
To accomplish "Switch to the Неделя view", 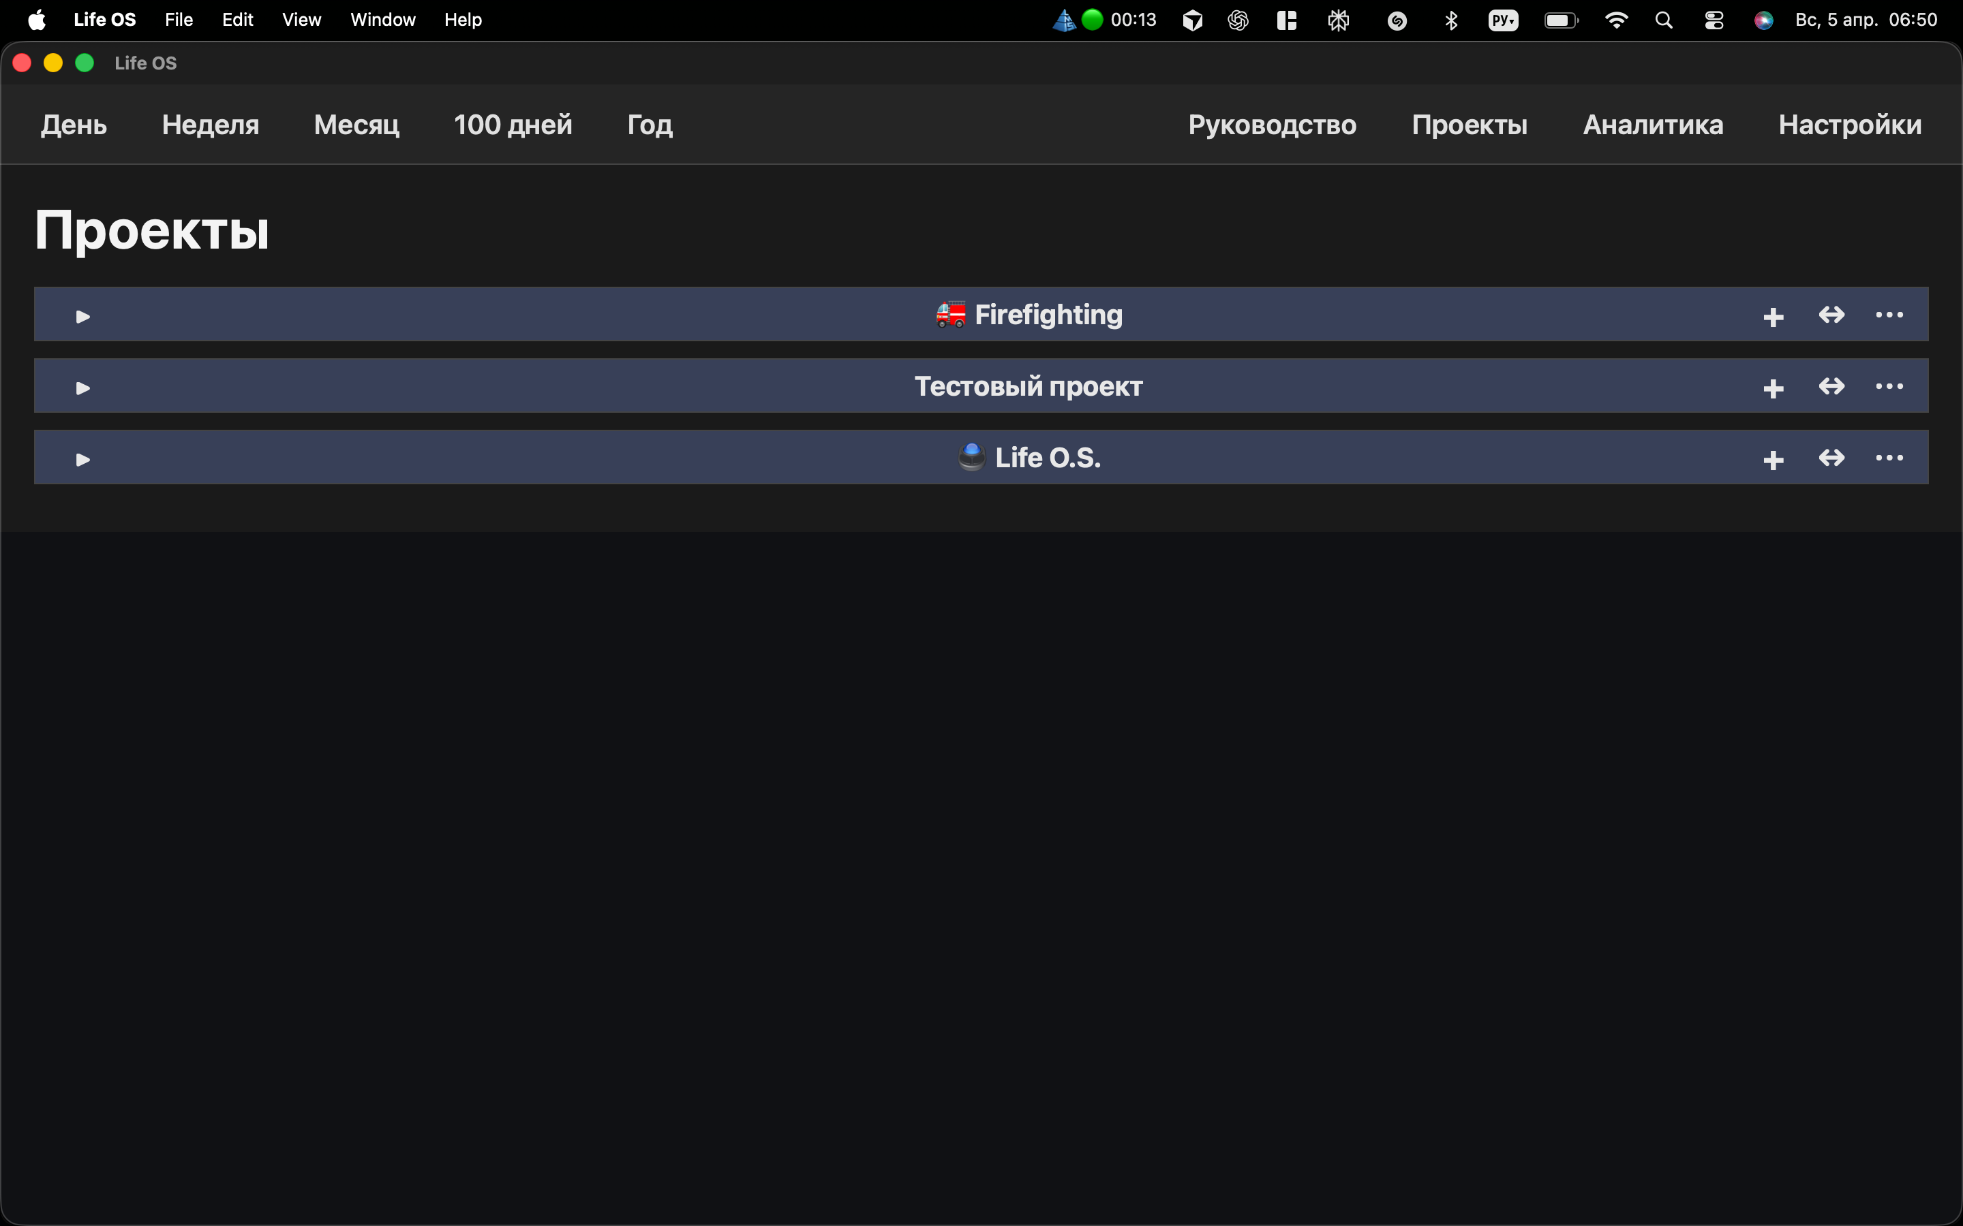I will click(210, 125).
